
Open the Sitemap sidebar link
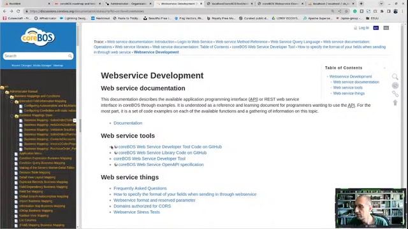coord(58,66)
